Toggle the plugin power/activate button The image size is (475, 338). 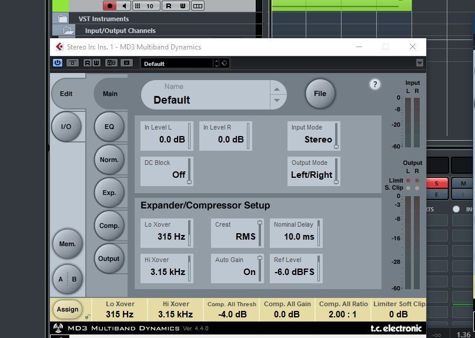[x=58, y=63]
